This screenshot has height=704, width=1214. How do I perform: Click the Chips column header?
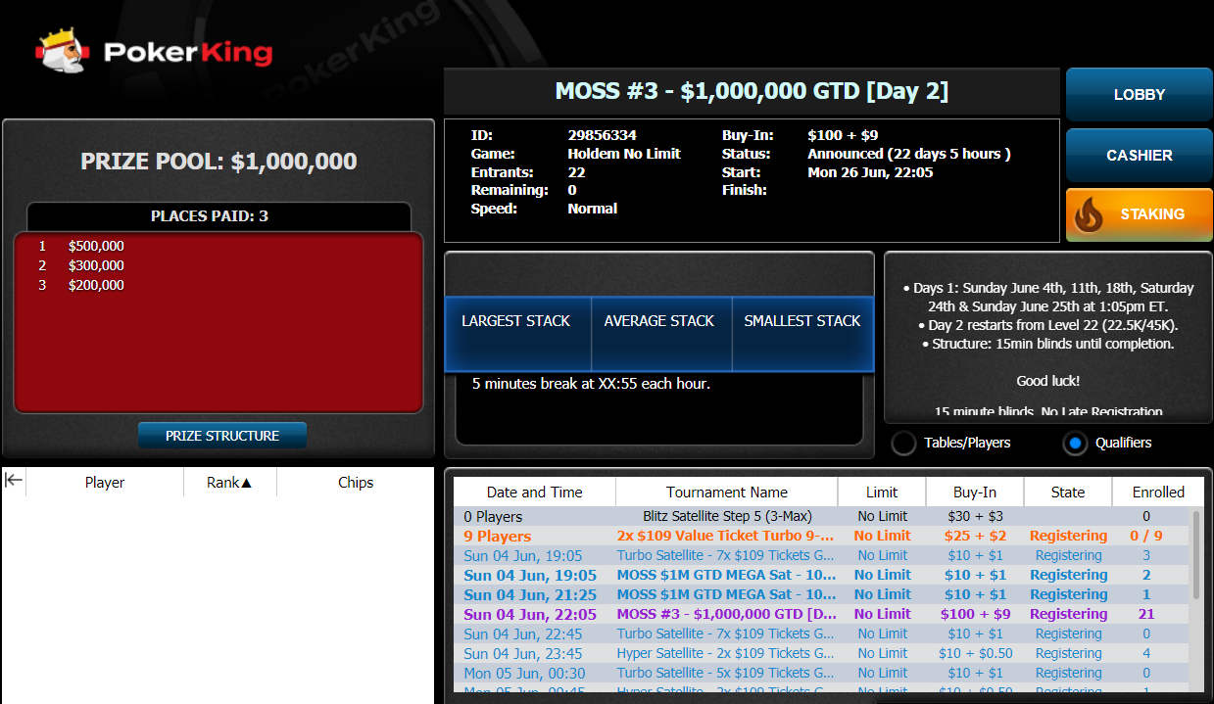[356, 483]
